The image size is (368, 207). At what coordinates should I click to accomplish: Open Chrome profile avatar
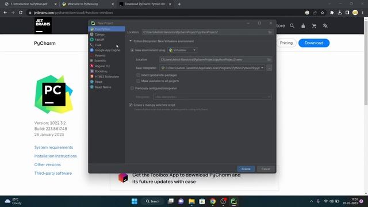click(355, 13)
